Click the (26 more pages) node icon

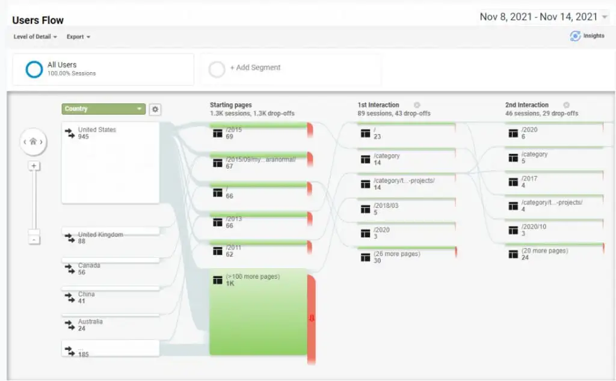point(365,257)
